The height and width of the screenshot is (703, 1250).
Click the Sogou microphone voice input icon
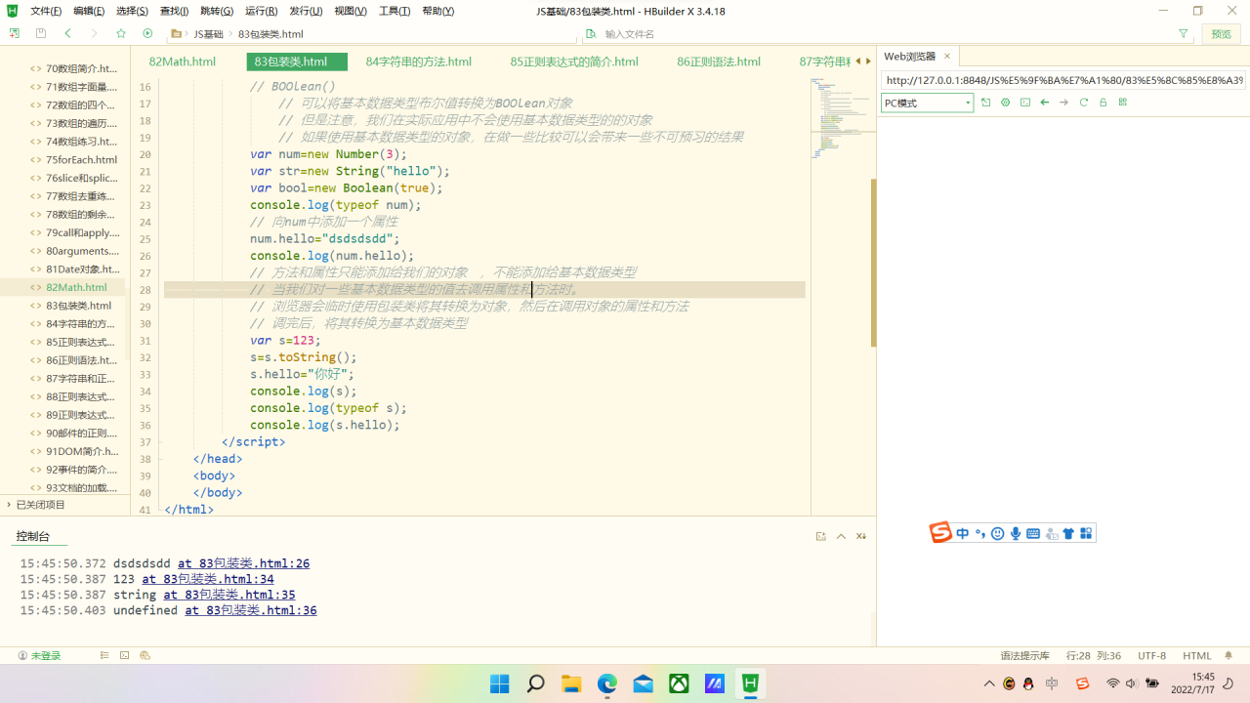(x=1016, y=533)
